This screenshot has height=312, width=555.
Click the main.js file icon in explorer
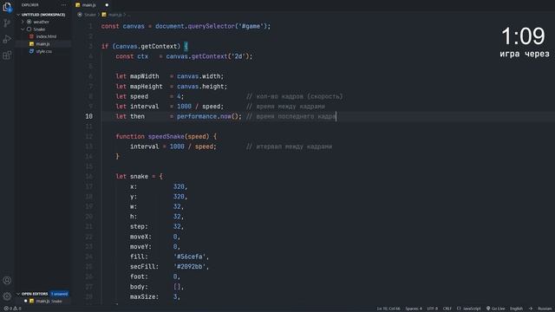[31, 44]
